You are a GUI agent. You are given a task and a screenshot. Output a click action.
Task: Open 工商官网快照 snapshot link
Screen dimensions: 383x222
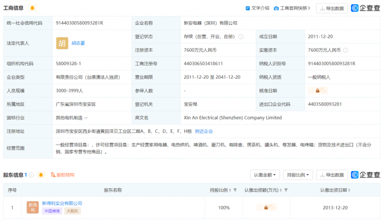pos(292,8)
